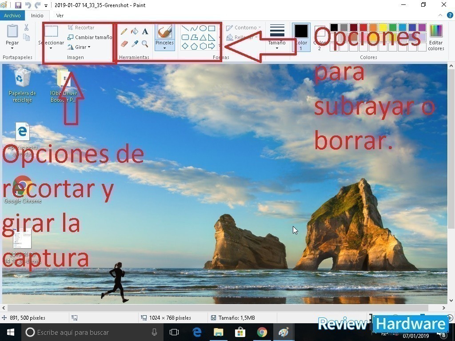This screenshot has height=341, width=455.
Task: Open Editar colores dialog
Action: tap(436, 37)
